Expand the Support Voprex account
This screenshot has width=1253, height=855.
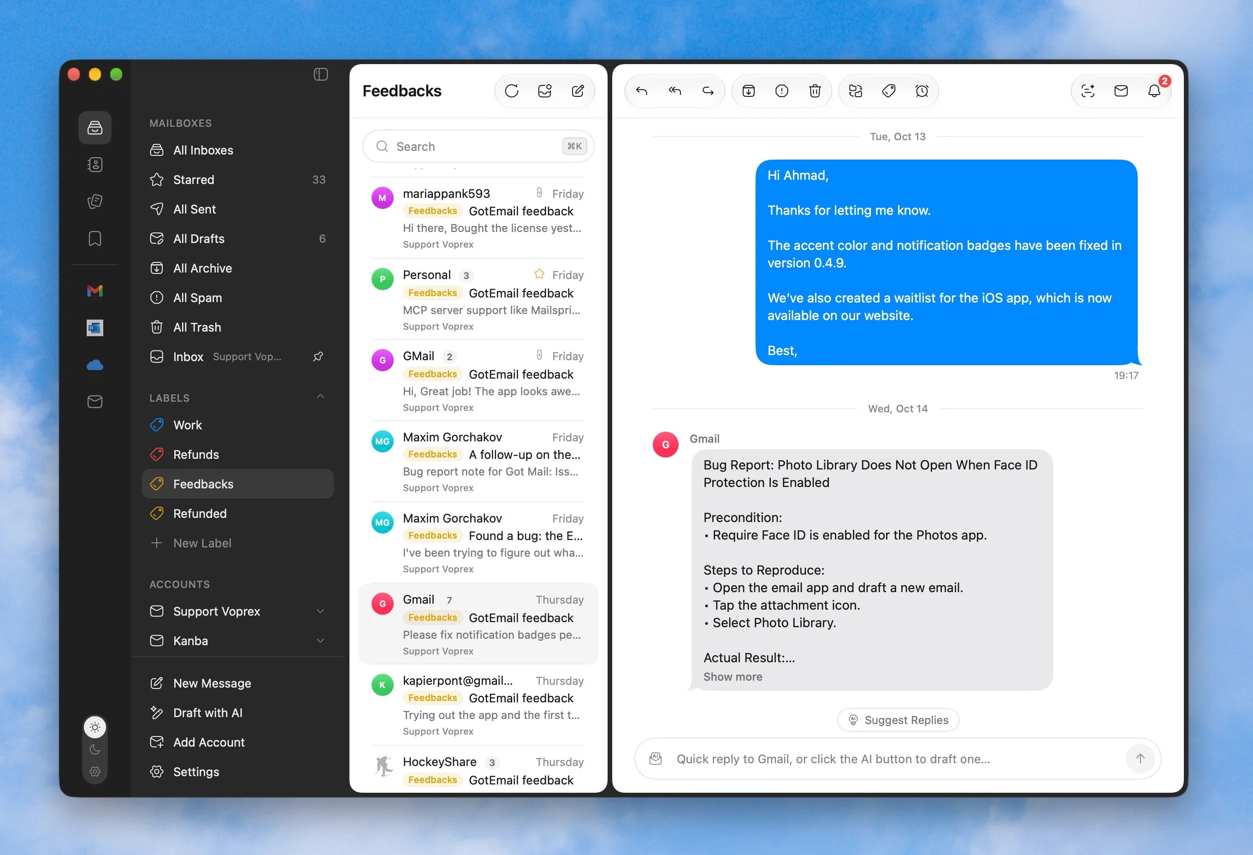[x=320, y=611]
